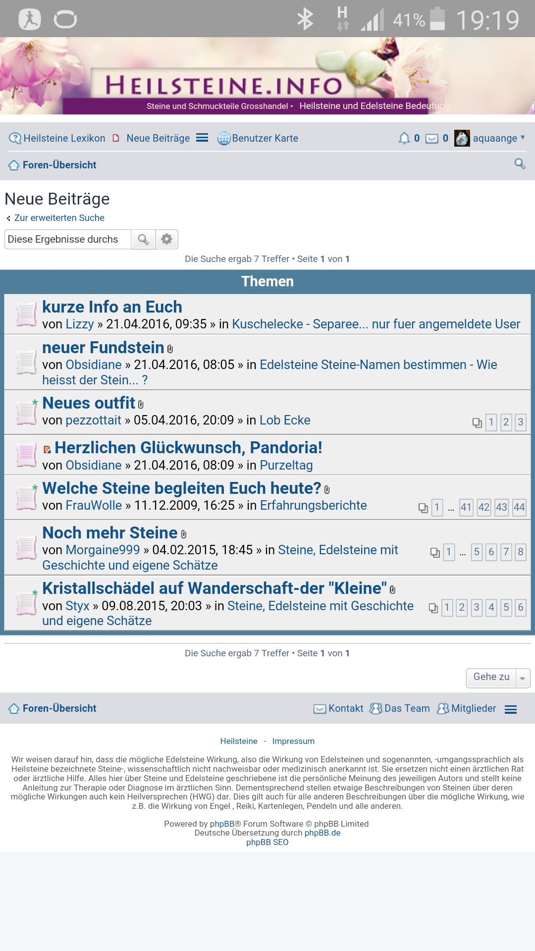Go to Zur erweiterten Suche link
Viewport: 535px width, 951px height.
[59, 218]
